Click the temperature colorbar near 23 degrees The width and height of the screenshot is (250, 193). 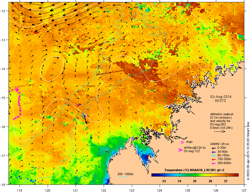click(x=164, y=175)
